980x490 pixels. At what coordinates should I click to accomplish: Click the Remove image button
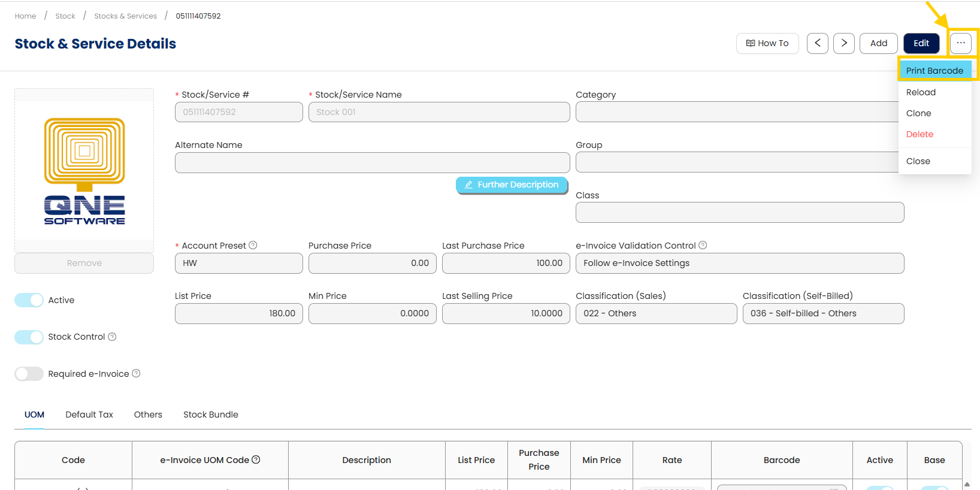click(84, 263)
